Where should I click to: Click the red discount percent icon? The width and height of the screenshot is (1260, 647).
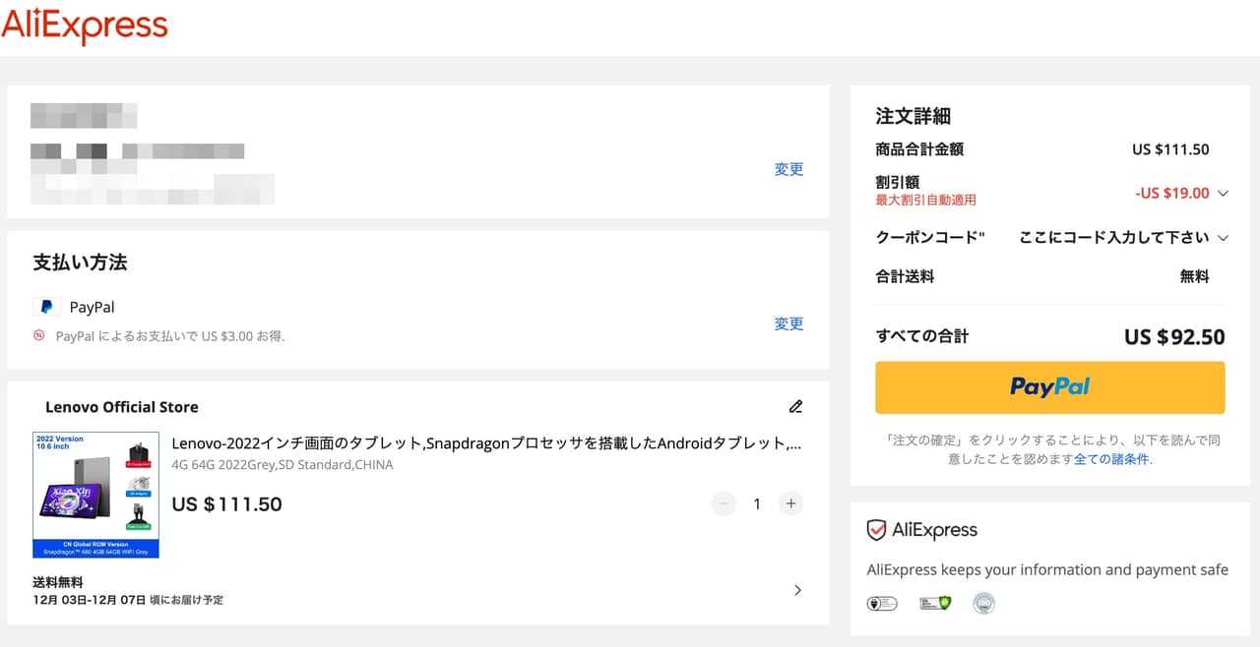[x=39, y=335]
